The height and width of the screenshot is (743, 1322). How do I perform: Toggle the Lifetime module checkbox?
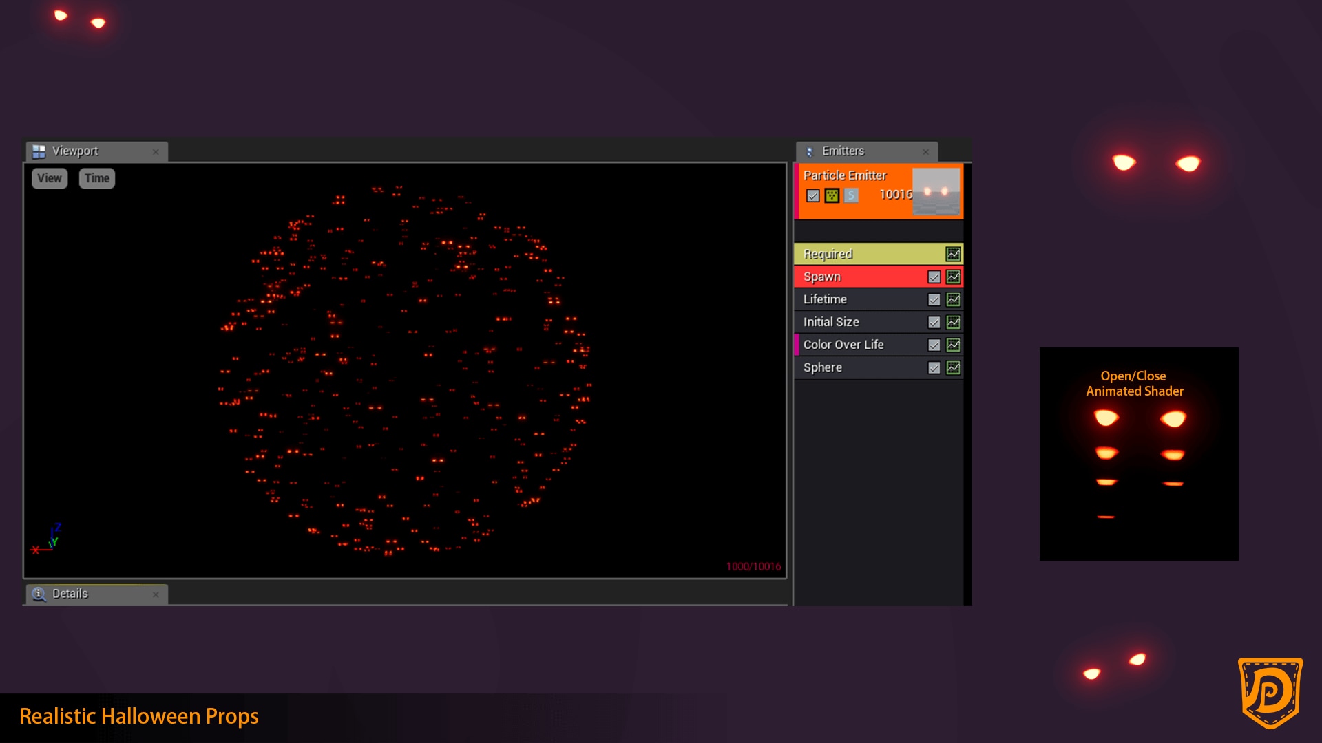coord(934,299)
